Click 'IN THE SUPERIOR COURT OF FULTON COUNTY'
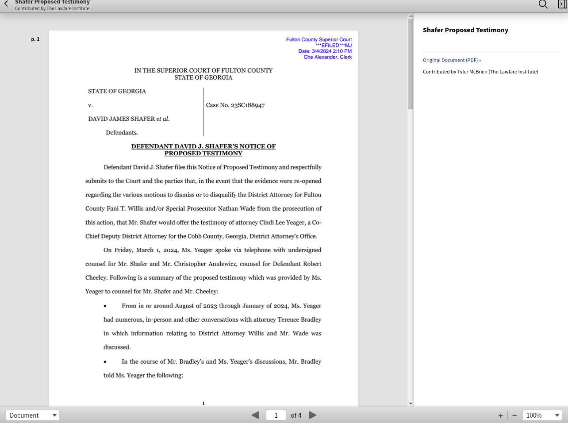The height and width of the screenshot is (423, 568). [203, 70]
